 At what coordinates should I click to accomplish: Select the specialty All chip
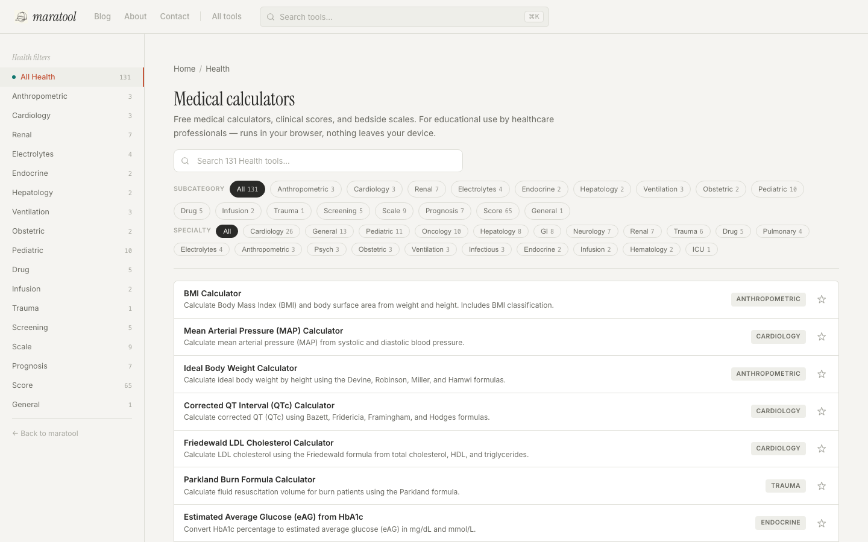[227, 231]
